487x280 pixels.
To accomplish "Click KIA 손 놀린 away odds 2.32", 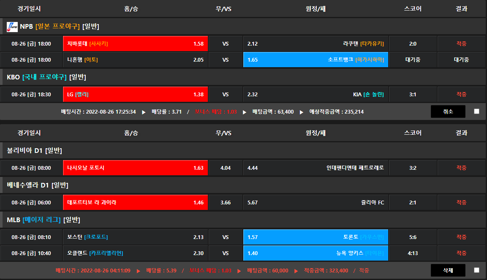I will (316, 94).
